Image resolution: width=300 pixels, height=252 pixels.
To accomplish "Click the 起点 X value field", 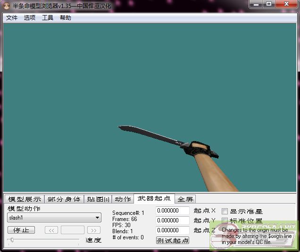I will coord(172,211).
